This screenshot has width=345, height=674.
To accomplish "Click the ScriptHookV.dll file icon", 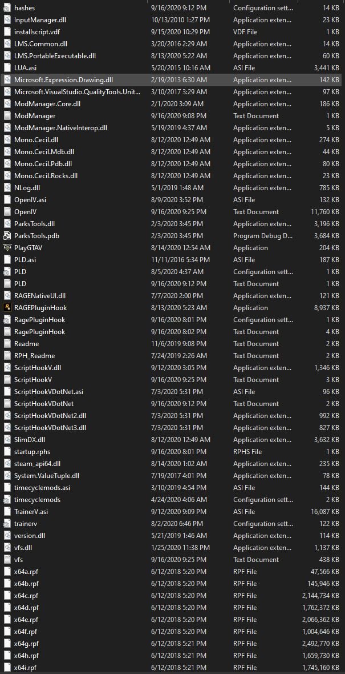I will click(x=7, y=367).
